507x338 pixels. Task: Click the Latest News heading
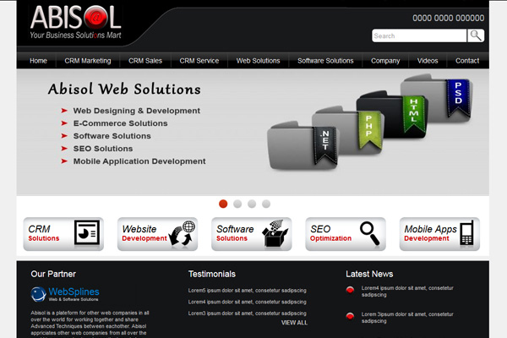pos(369,274)
